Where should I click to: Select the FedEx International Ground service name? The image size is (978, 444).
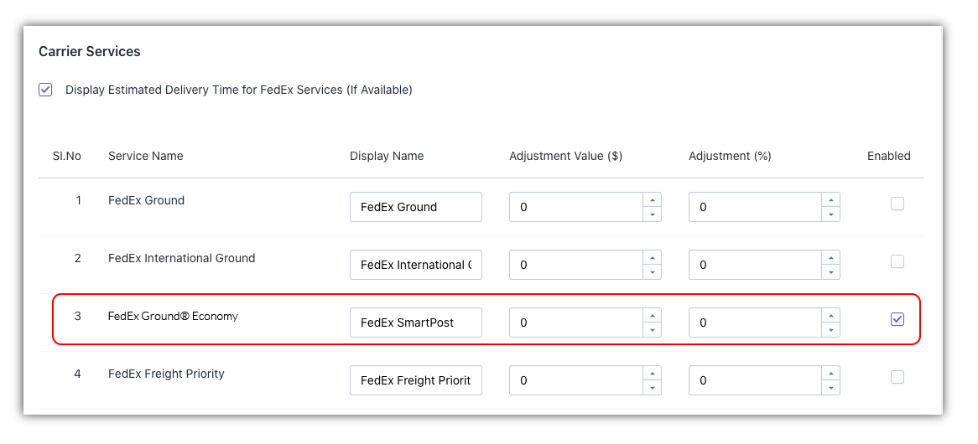click(x=181, y=258)
